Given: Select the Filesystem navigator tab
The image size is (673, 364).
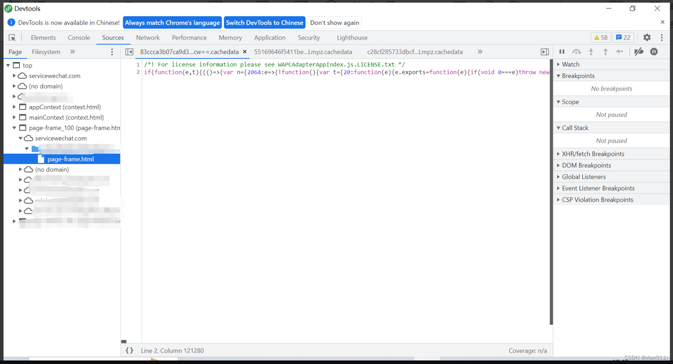Looking at the screenshot, I should pyautogui.click(x=46, y=52).
